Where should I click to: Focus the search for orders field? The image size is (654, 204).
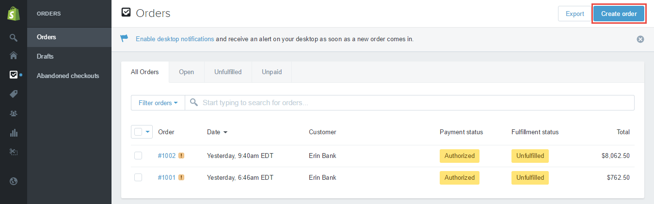[x=410, y=103]
